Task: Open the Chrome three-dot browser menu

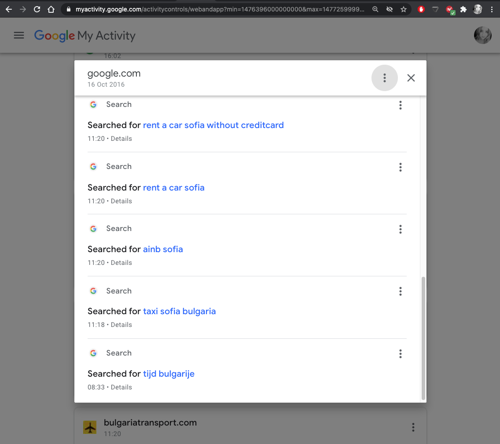Action: (x=492, y=9)
